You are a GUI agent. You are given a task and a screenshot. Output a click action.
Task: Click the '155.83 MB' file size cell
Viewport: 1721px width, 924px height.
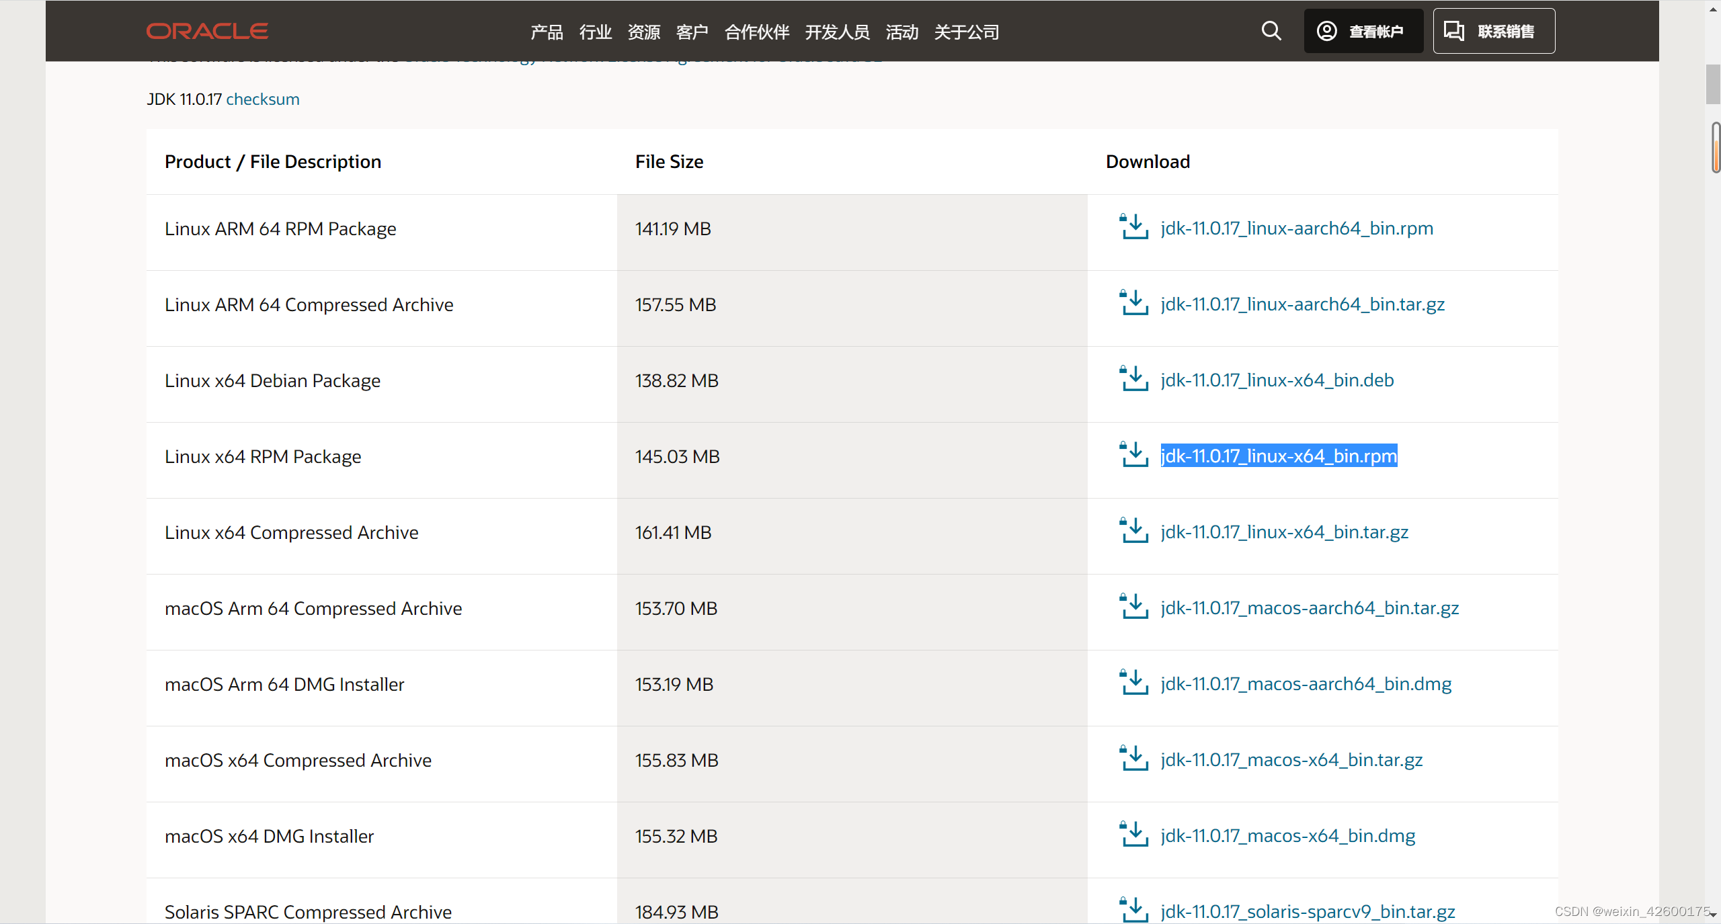pos(852,764)
